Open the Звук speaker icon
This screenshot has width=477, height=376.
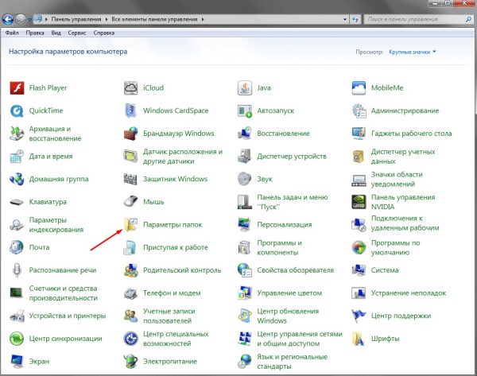(x=245, y=179)
